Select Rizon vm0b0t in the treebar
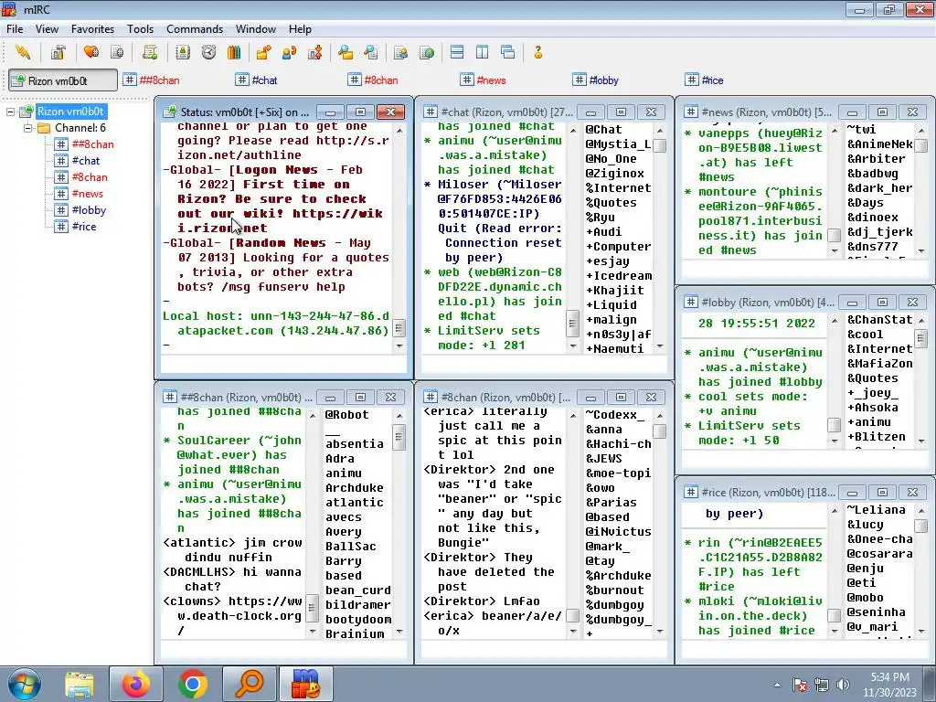This screenshot has height=702, width=936. [70, 112]
